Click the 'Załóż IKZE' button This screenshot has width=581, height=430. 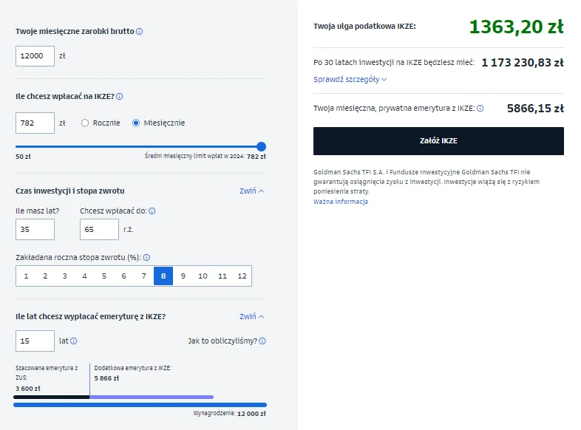point(438,141)
